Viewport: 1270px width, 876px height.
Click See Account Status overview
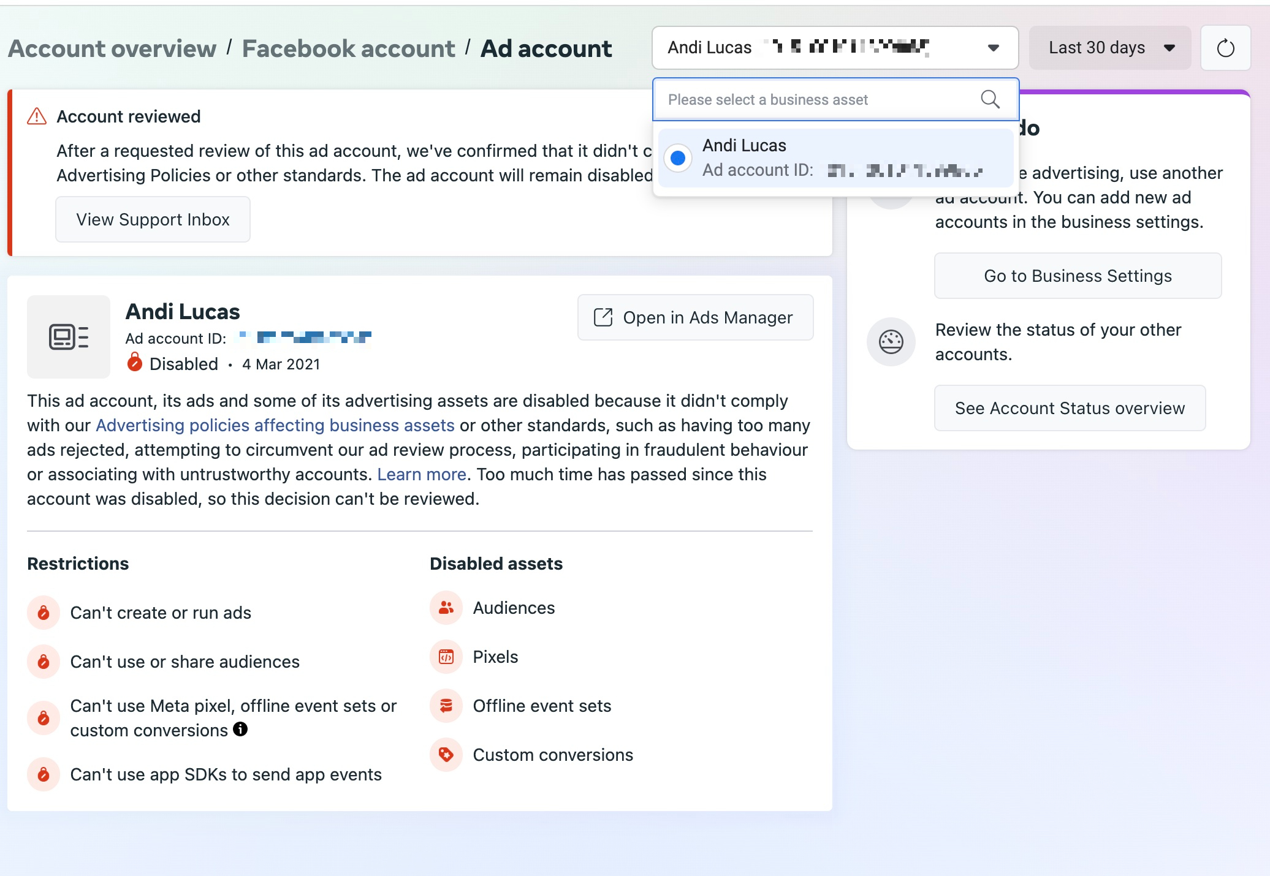click(1070, 408)
